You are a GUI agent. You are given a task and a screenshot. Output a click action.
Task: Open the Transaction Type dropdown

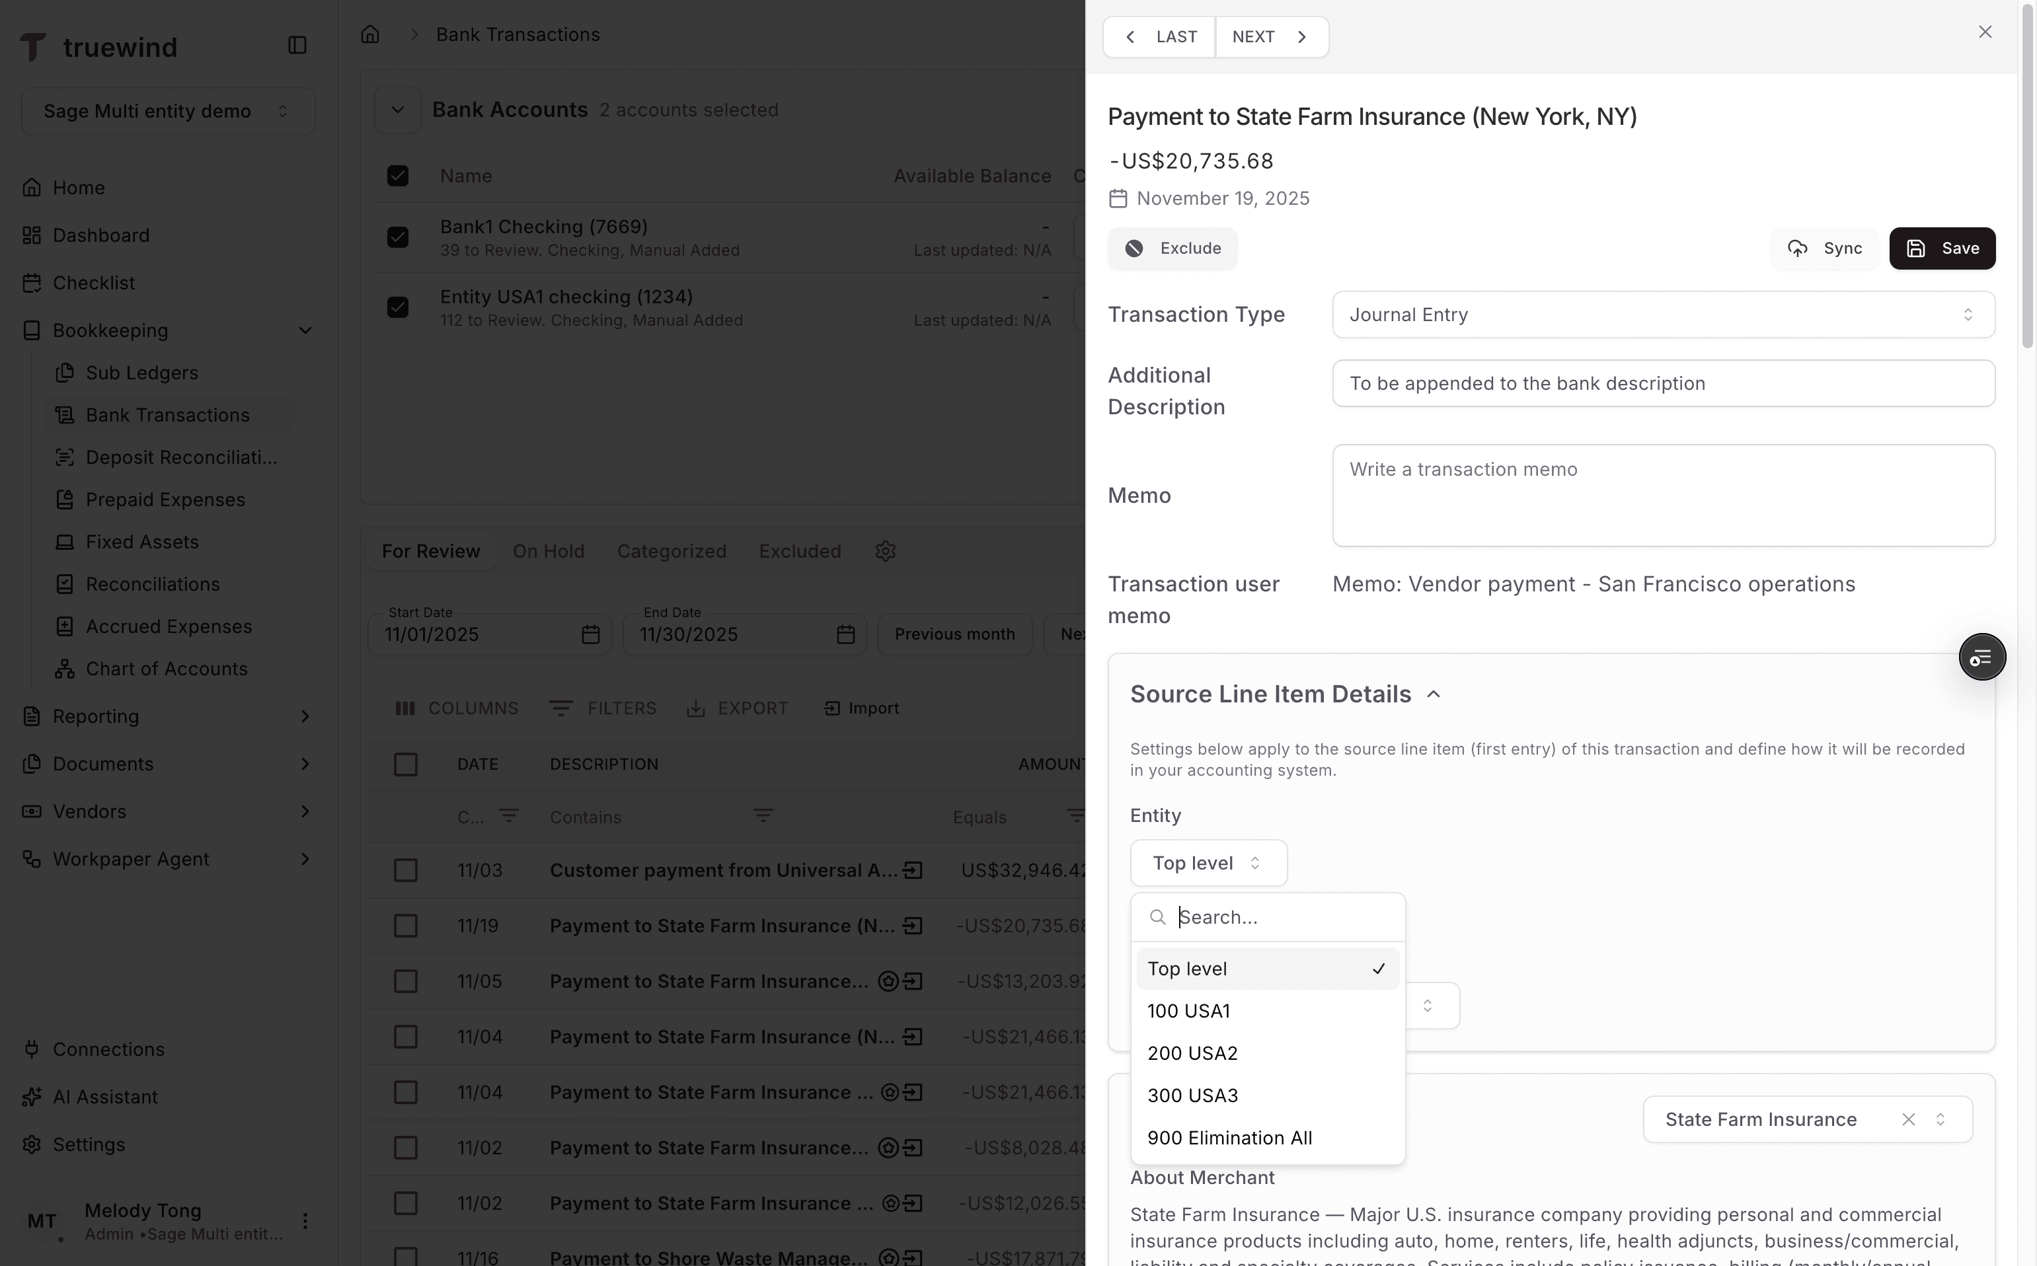[1663, 315]
